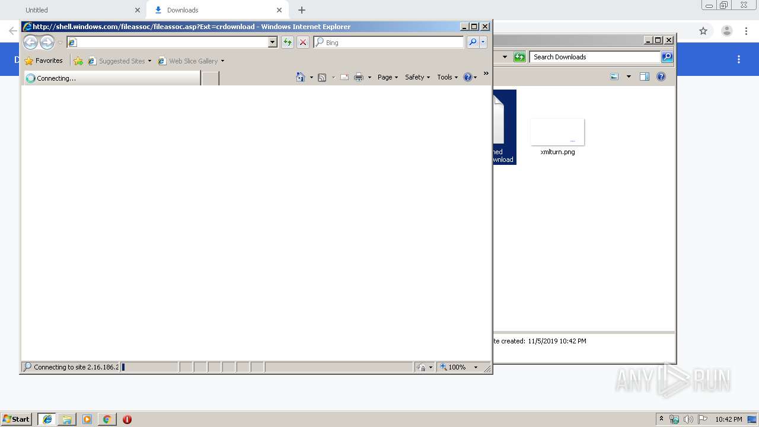Go back in Internet Explorer
Screen dimensions: 759x427
pos(30,42)
